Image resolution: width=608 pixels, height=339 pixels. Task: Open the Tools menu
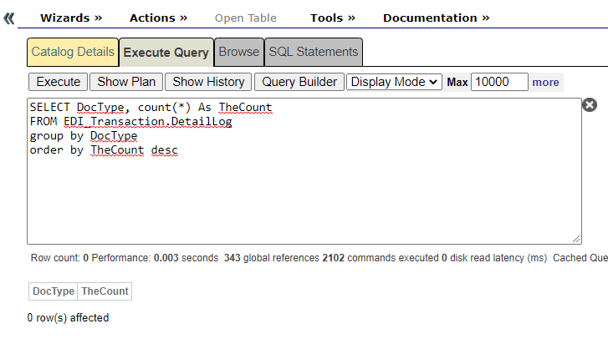(x=333, y=18)
